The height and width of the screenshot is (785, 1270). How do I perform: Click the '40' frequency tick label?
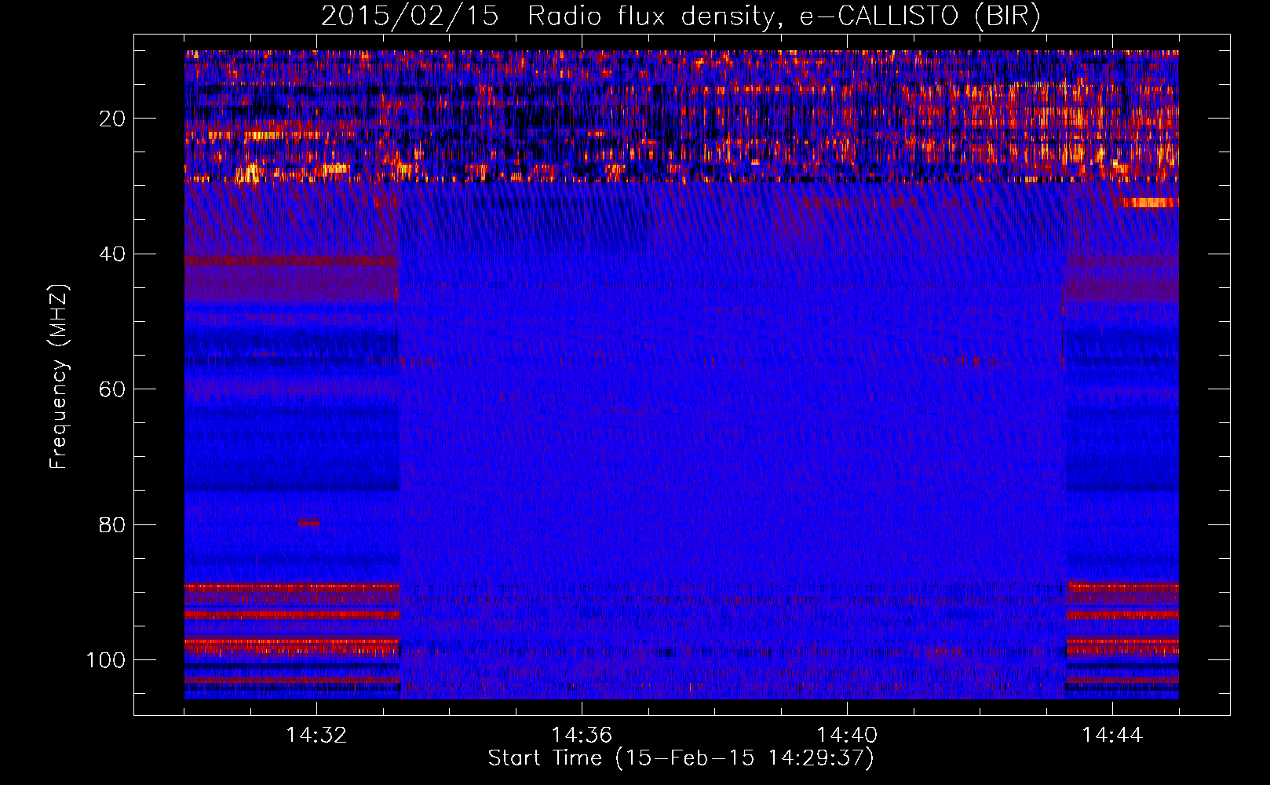point(112,254)
